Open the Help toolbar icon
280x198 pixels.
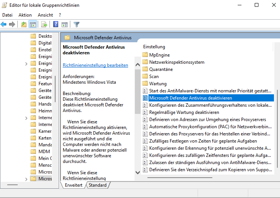[x=56, y=24]
